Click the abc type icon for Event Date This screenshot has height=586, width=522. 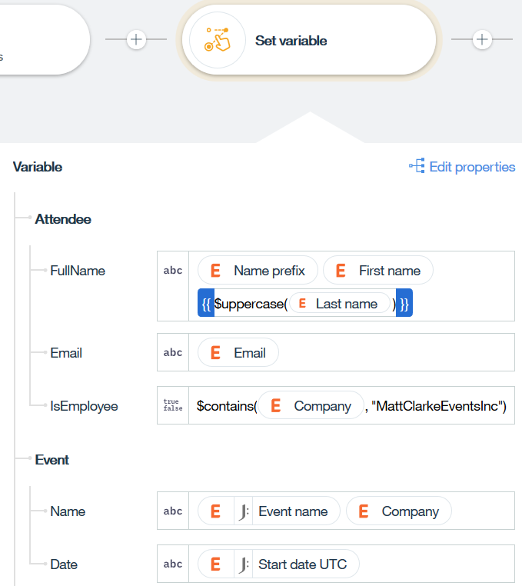point(173,564)
